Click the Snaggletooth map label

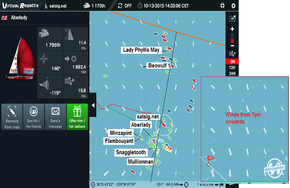tap(131, 152)
